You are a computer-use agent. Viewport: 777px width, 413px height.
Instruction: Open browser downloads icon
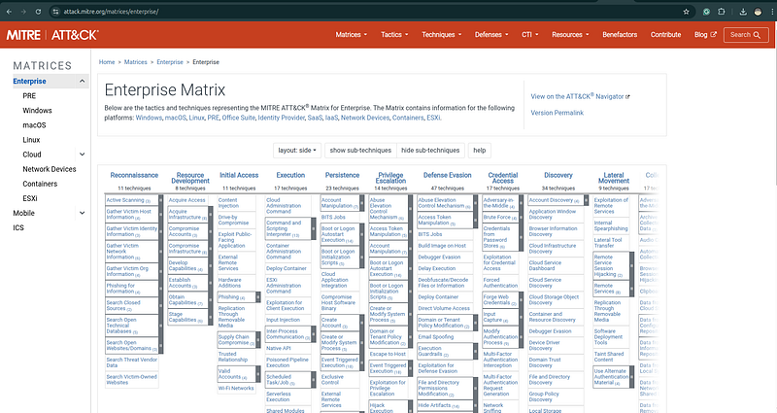point(743,12)
